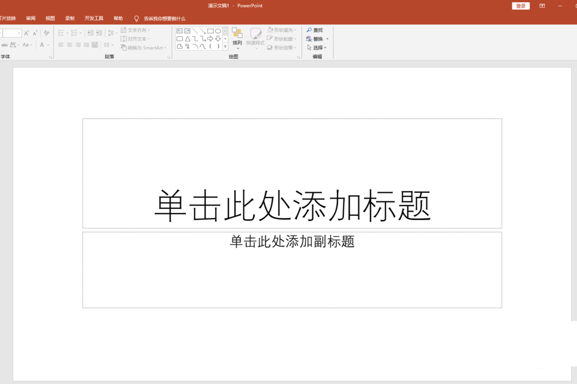Select the Freeform shape tool
The image size is (577, 384).
(x=179, y=46)
